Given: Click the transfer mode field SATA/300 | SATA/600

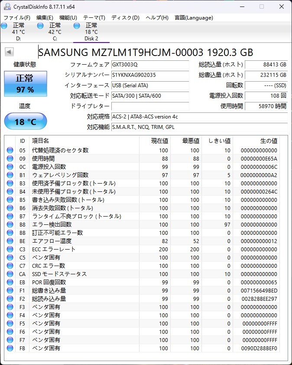Looking at the screenshot, I should coord(150,95).
